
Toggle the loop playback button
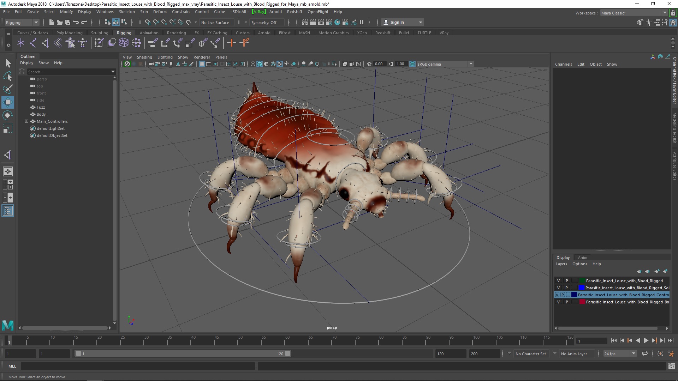coord(645,353)
